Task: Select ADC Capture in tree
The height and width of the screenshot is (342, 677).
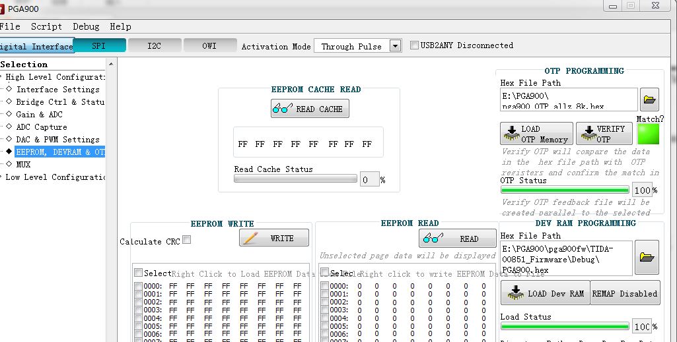Action: (42, 127)
